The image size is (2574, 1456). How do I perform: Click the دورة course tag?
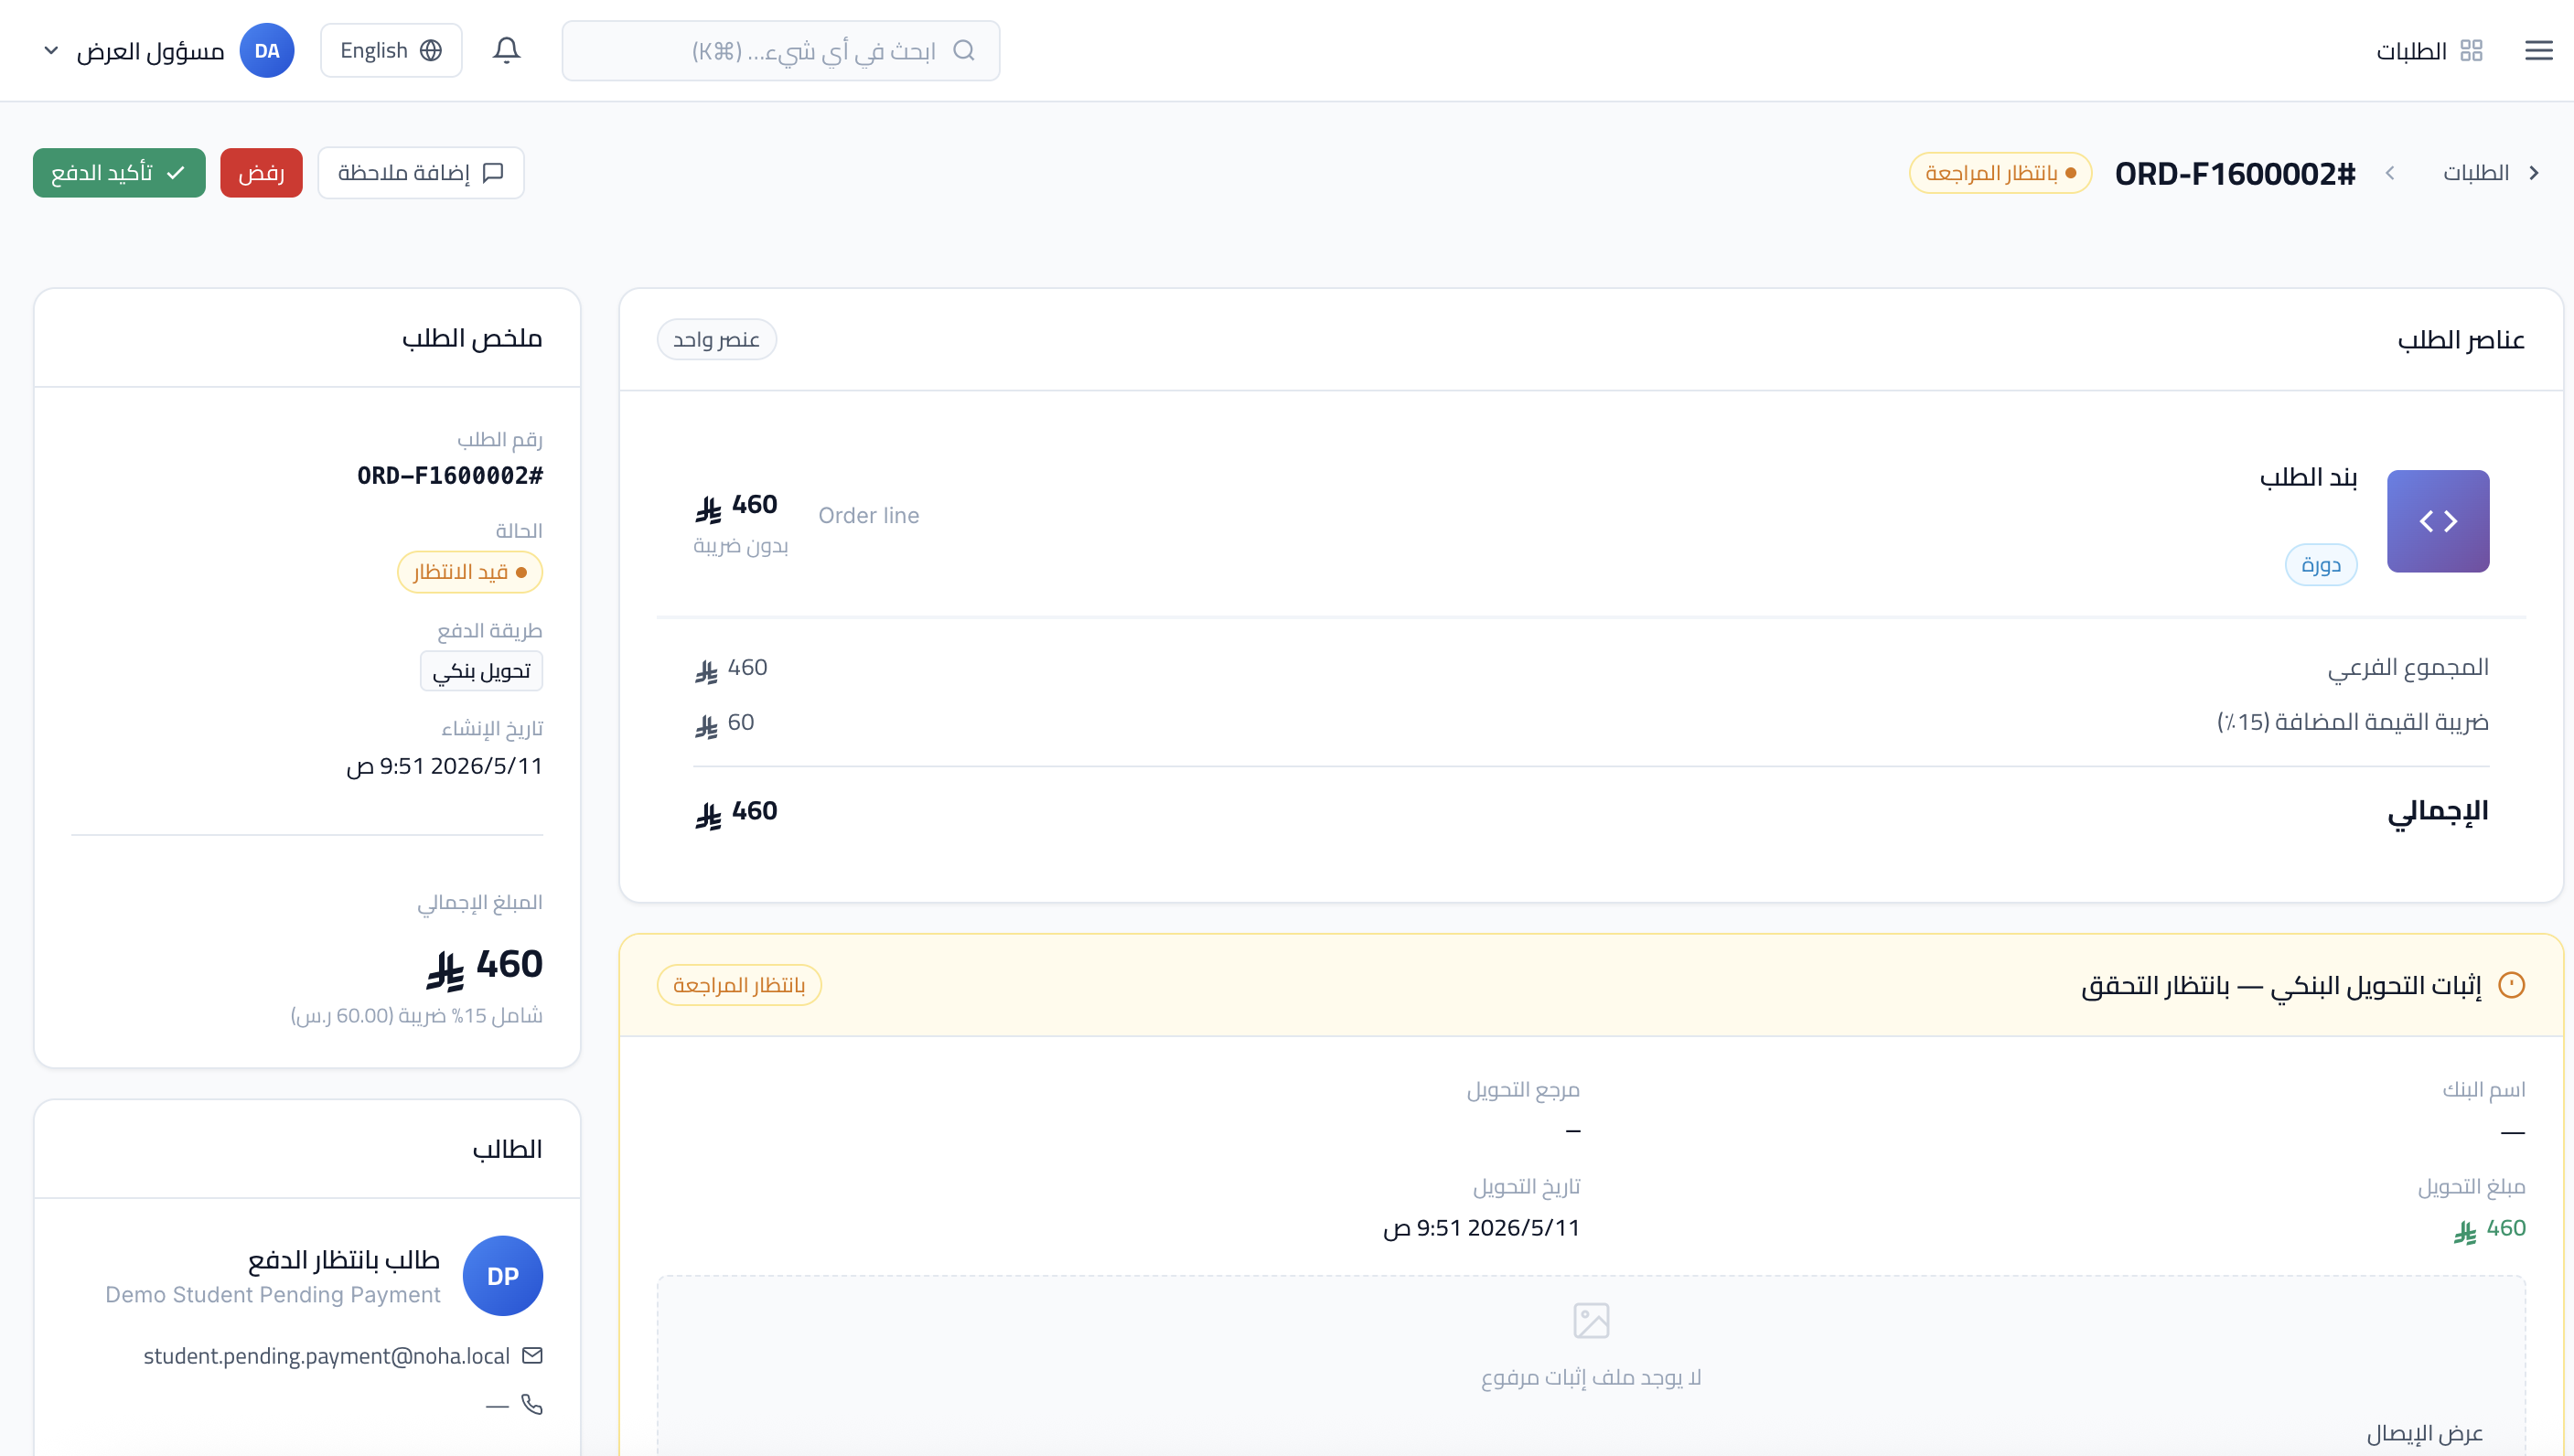tap(2320, 564)
